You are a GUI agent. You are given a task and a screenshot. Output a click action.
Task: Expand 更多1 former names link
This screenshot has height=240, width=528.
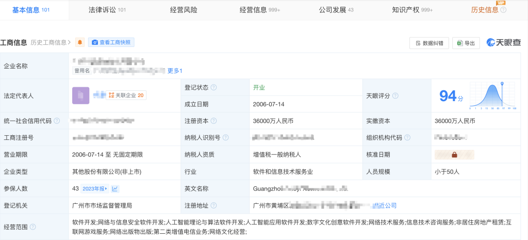(175, 71)
